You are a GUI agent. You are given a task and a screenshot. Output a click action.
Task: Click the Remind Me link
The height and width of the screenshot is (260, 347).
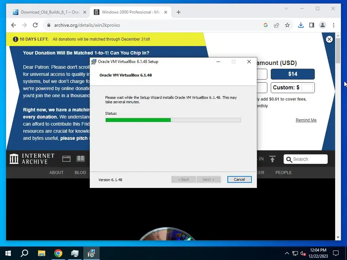[x=306, y=120]
